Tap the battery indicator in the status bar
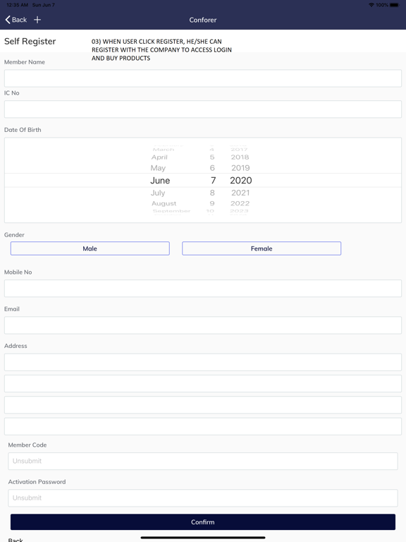The height and width of the screenshot is (542, 406). tap(394, 5)
